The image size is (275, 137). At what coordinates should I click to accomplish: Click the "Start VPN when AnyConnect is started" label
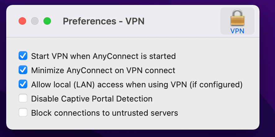pos(103,56)
